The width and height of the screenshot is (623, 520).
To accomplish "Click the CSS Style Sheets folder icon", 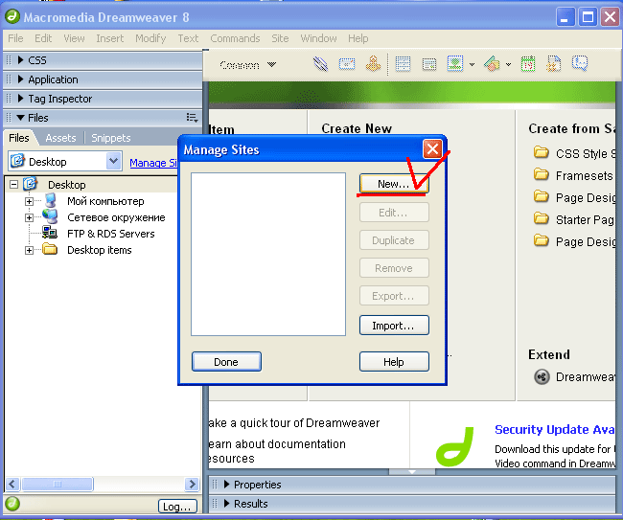I will [542, 152].
